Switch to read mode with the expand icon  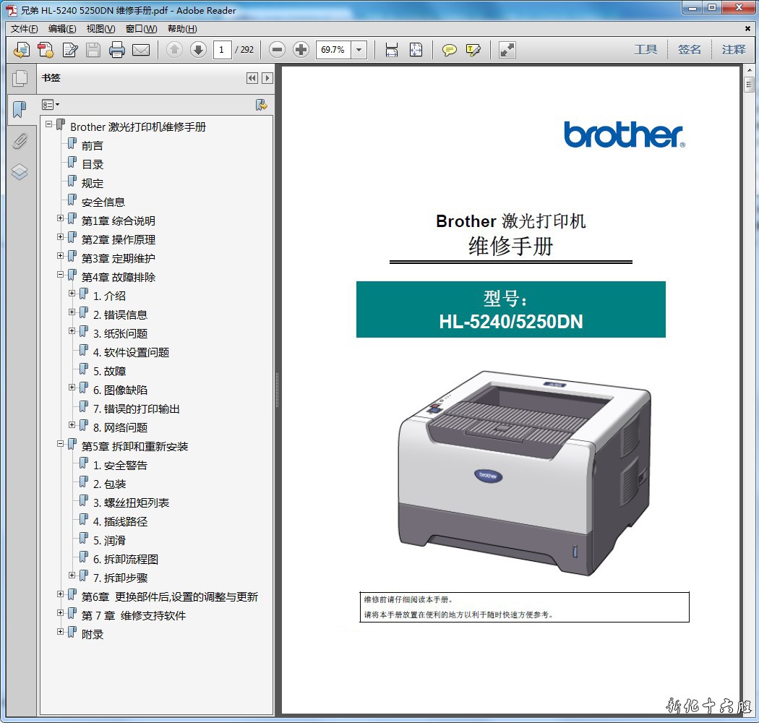click(507, 50)
